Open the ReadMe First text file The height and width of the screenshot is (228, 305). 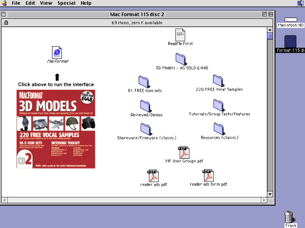(180, 35)
